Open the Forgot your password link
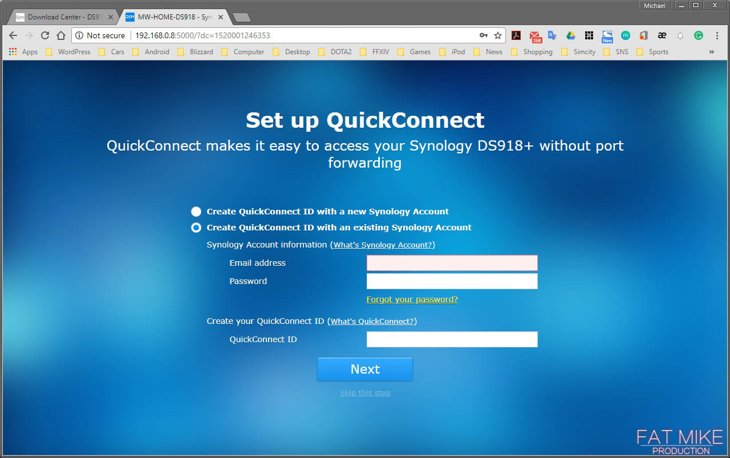730x458 pixels. (x=412, y=299)
